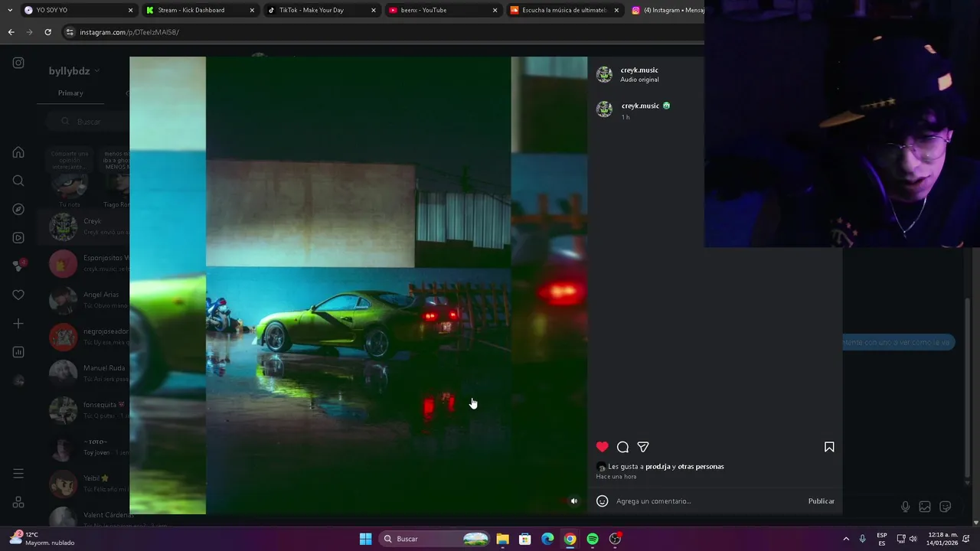
Task: Open Notifications heart in sidebar
Action: click(x=18, y=295)
